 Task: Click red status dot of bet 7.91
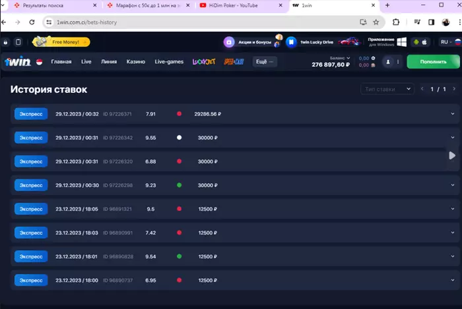pyautogui.click(x=179, y=114)
